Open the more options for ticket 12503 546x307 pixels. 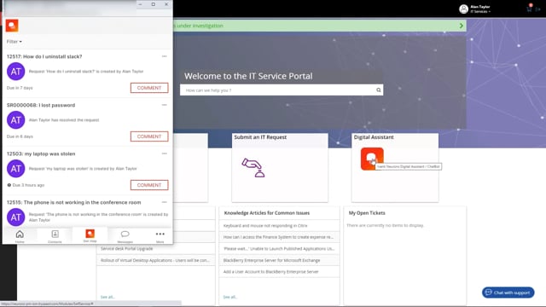(165, 153)
